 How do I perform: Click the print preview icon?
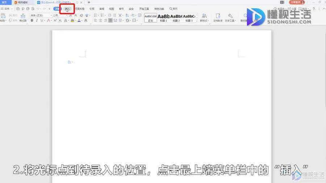tap(33, 9)
